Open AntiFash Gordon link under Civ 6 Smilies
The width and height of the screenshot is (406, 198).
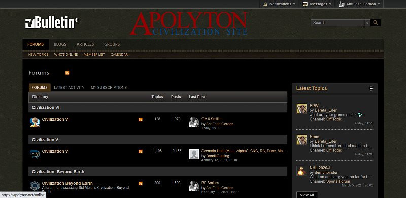pyautogui.click(x=220, y=124)
